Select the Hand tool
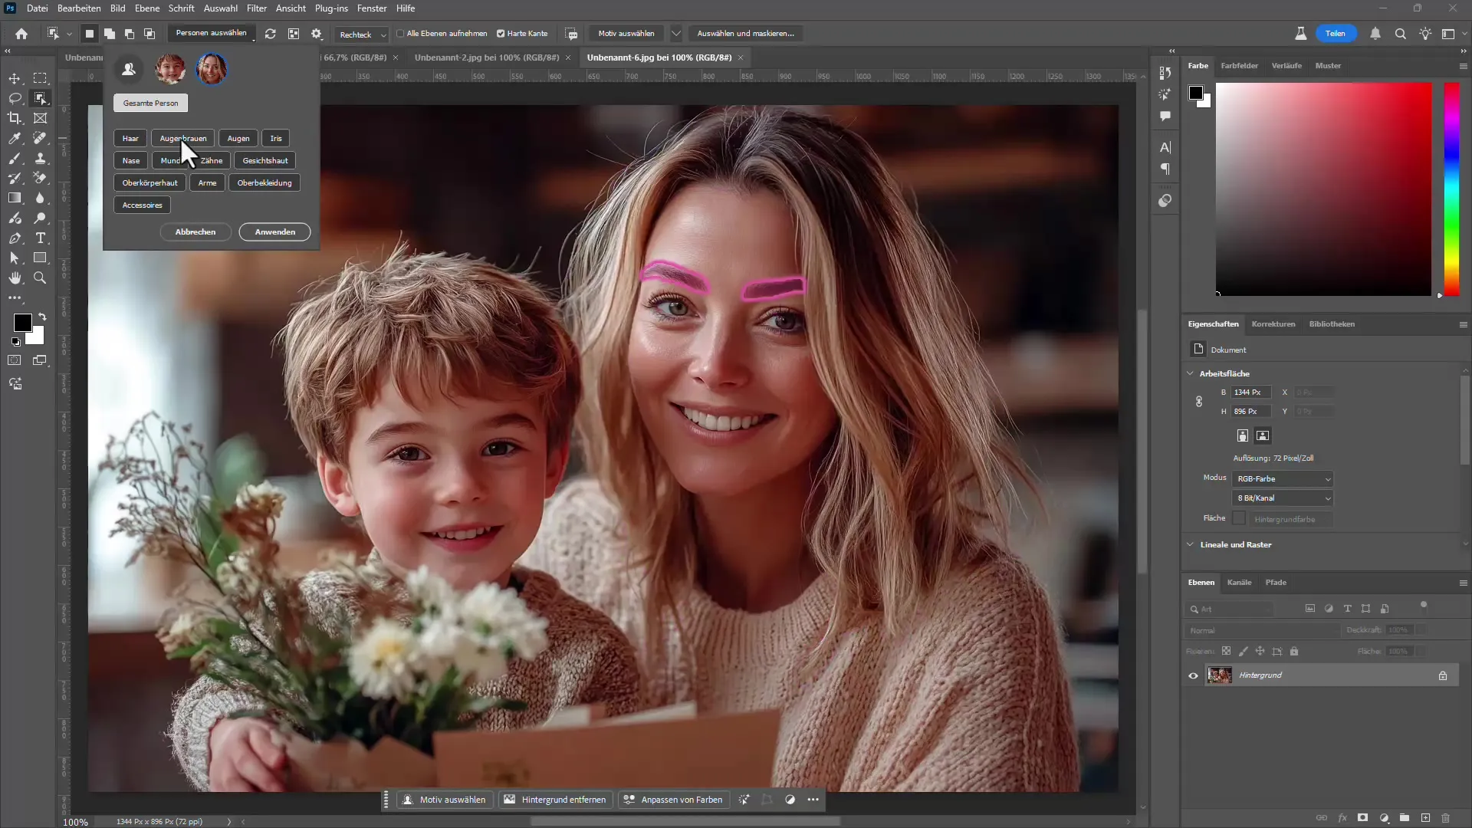 (x=15, y=278)
